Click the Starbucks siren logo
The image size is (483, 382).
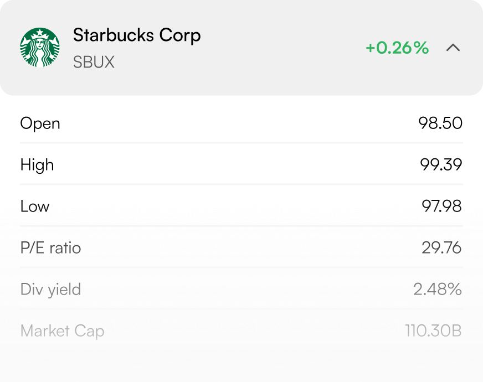click(x=40, y=48)
